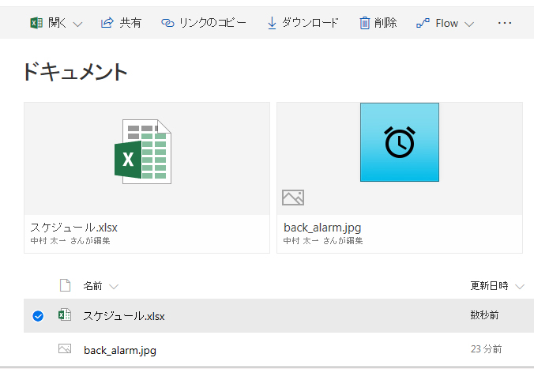534x369 pixels.
Task: Open back_alarm.jpg in the file list
Action: (120, 350)
